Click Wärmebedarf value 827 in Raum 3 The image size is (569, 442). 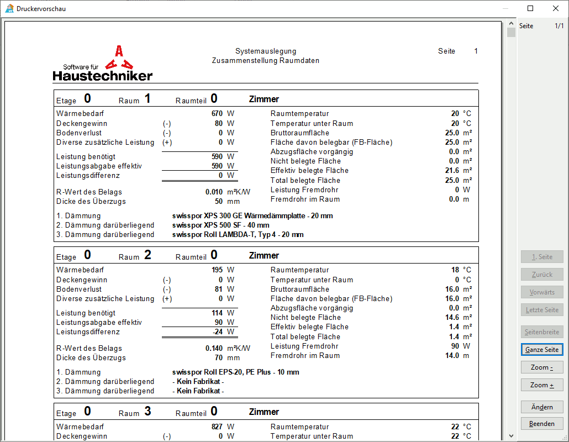point(217,427)
